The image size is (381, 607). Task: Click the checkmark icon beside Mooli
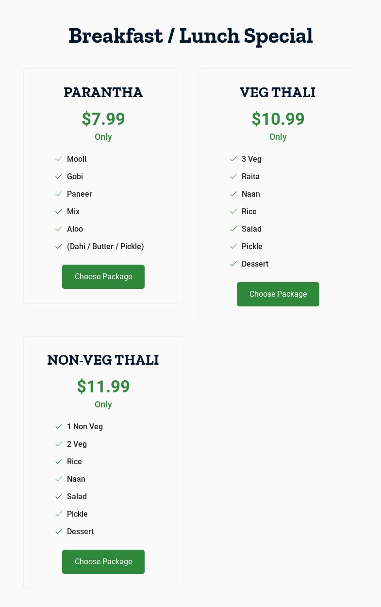coord(59,159)
